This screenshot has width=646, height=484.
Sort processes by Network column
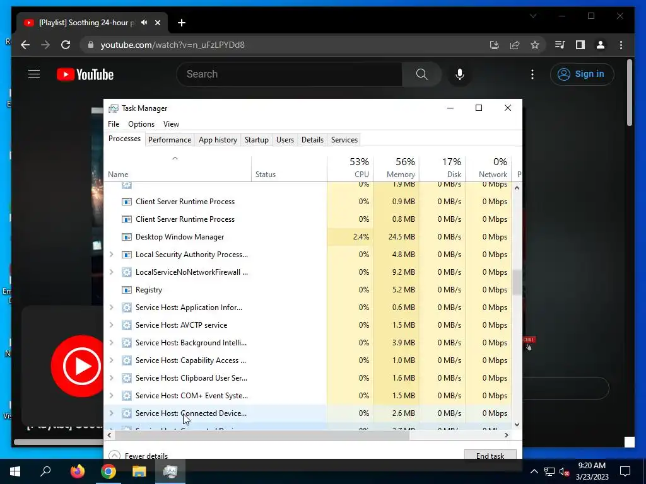click(489, 168)
